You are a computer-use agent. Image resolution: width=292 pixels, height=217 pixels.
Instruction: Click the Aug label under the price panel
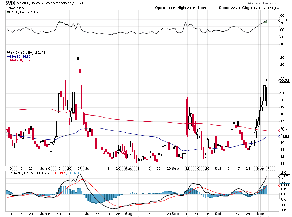[x=128, y=168]
